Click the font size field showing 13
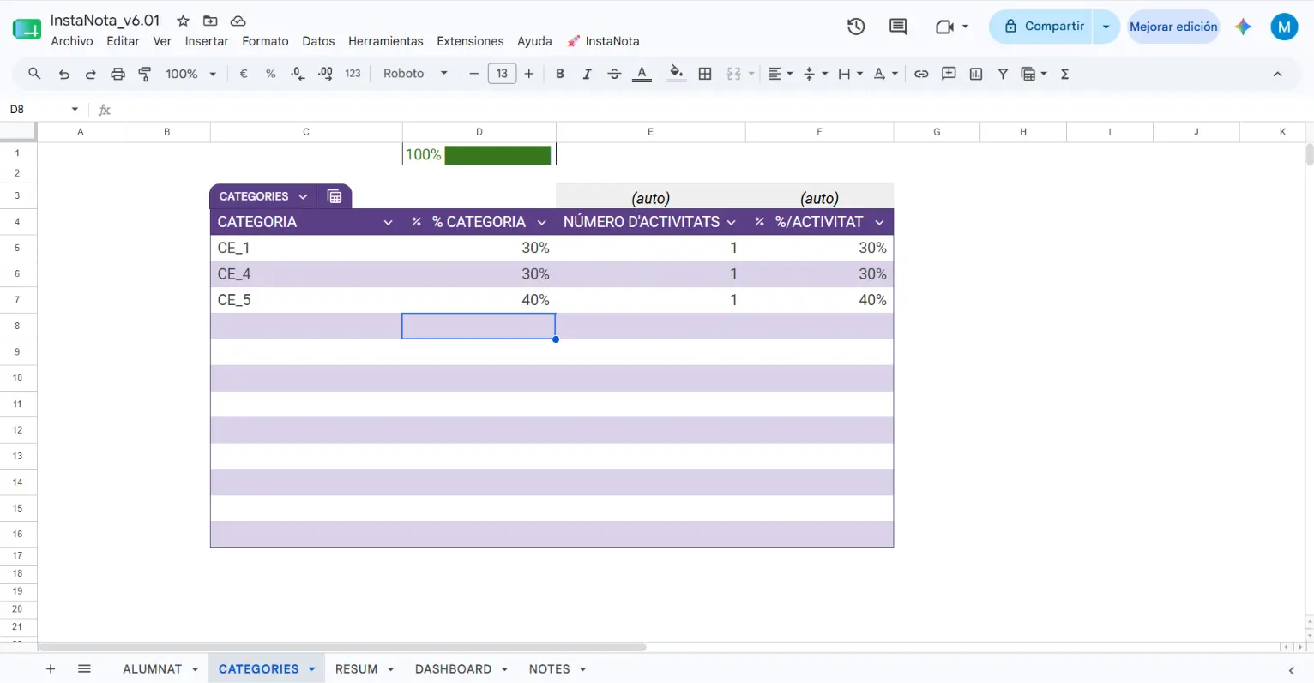This screenshot has height=683, width=1314. point(502,74)
